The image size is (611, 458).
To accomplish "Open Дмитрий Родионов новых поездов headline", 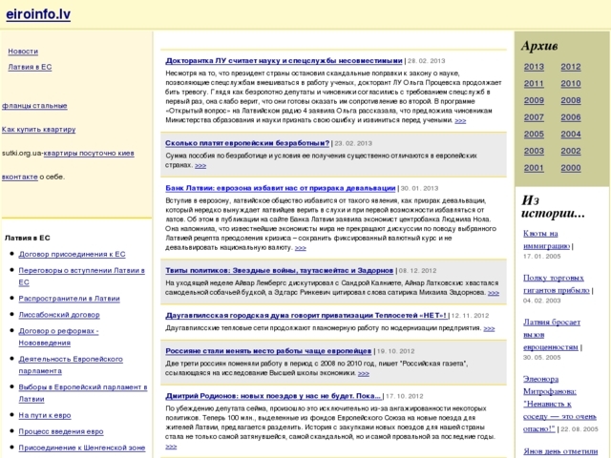I will coord(273,396).
